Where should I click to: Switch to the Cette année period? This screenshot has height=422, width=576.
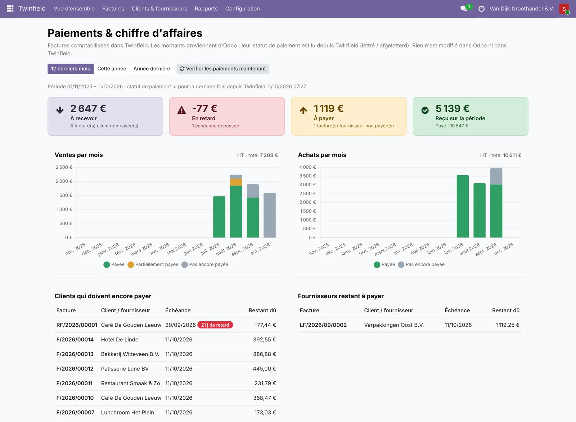coord(112,69)
